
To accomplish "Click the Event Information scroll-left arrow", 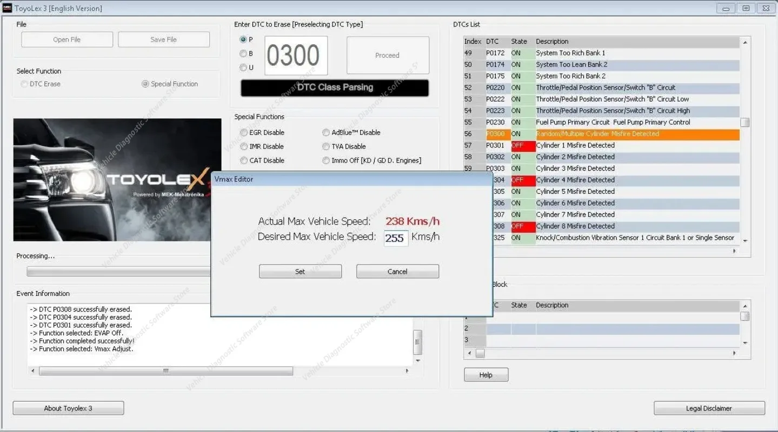I will pyautogui.click(x=34, y=371).
